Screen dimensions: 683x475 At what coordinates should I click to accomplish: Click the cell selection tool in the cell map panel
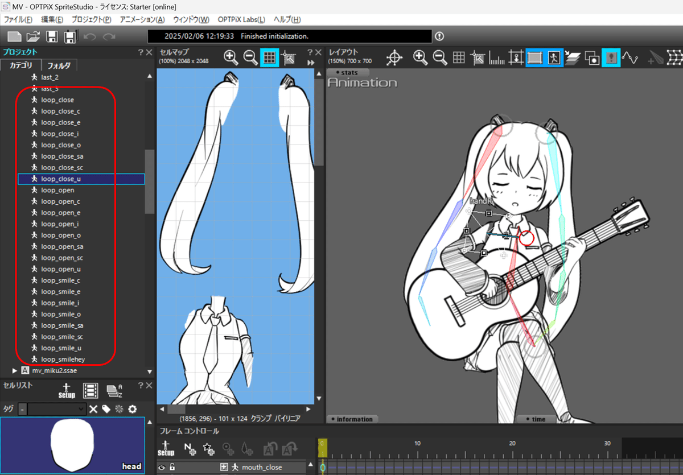(x=288, y=57)
